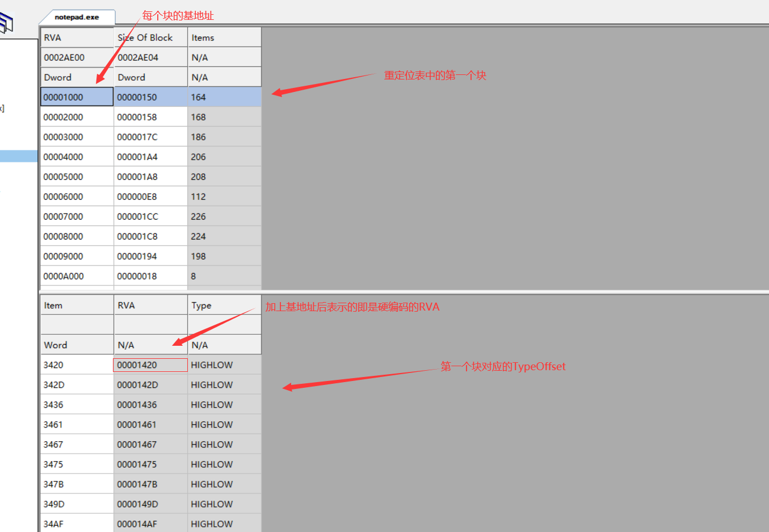Click RVA cell 00001420
This screenshot has height=532, width=769.
click(x=151, y=365)
